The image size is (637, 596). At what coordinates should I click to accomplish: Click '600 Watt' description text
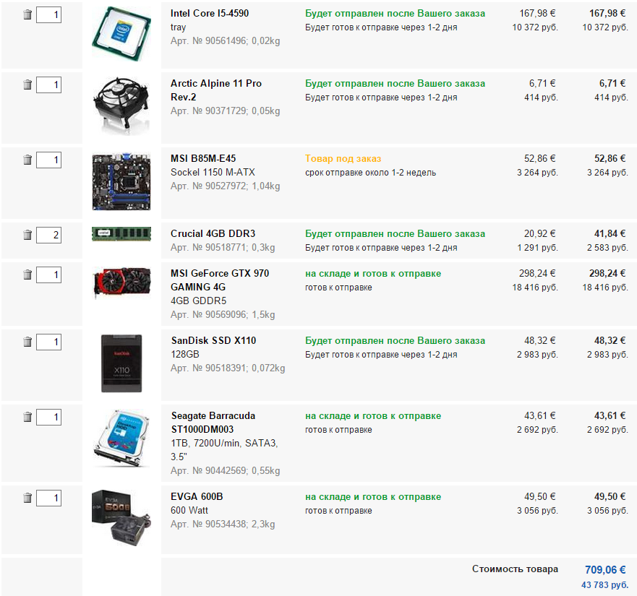pyautogui.click(x=189, y=510)
